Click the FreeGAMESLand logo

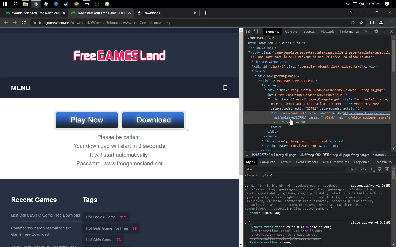(x=119, y=56)
